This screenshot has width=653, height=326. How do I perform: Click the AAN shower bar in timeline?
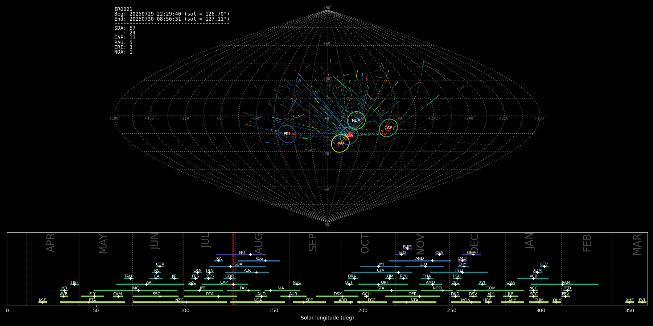click(565, 284)
